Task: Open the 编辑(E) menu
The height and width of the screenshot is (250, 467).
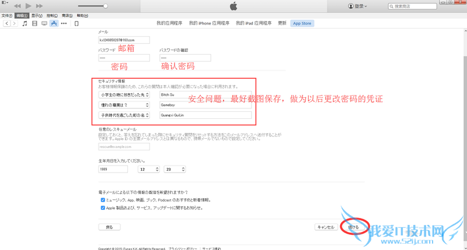Action: pyautogui.click(x=22, y=16)
